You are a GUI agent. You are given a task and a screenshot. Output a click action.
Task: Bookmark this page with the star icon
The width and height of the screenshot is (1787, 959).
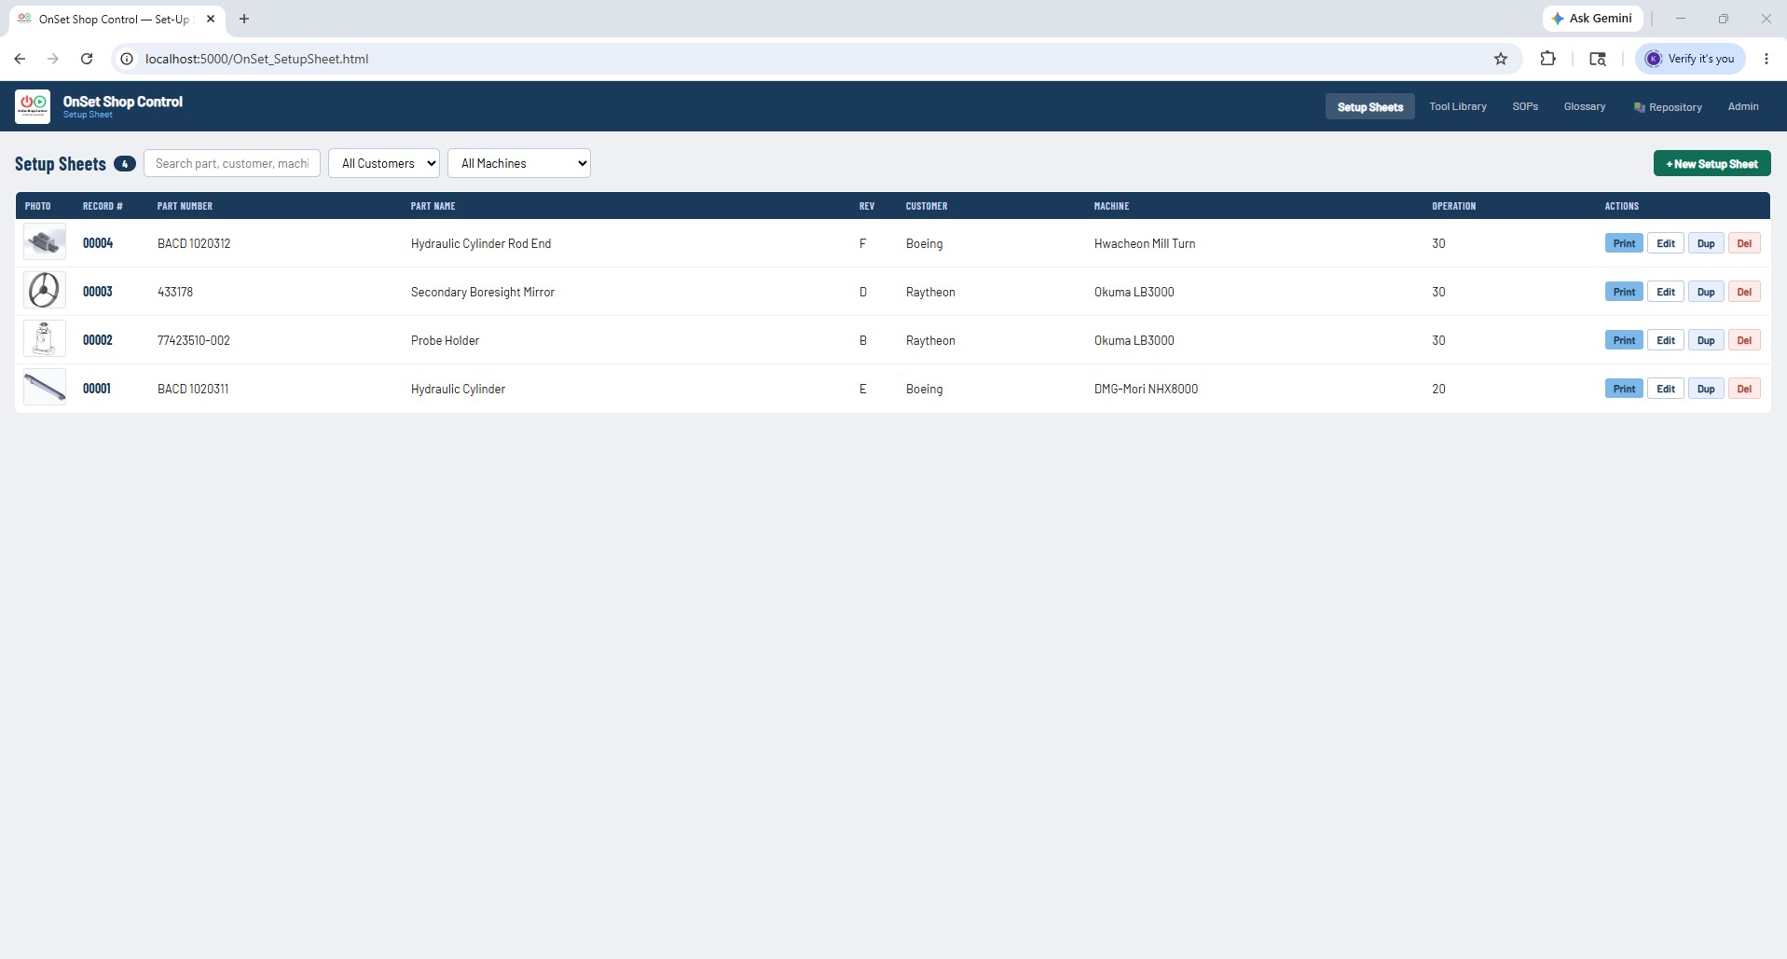[1501, 59]
